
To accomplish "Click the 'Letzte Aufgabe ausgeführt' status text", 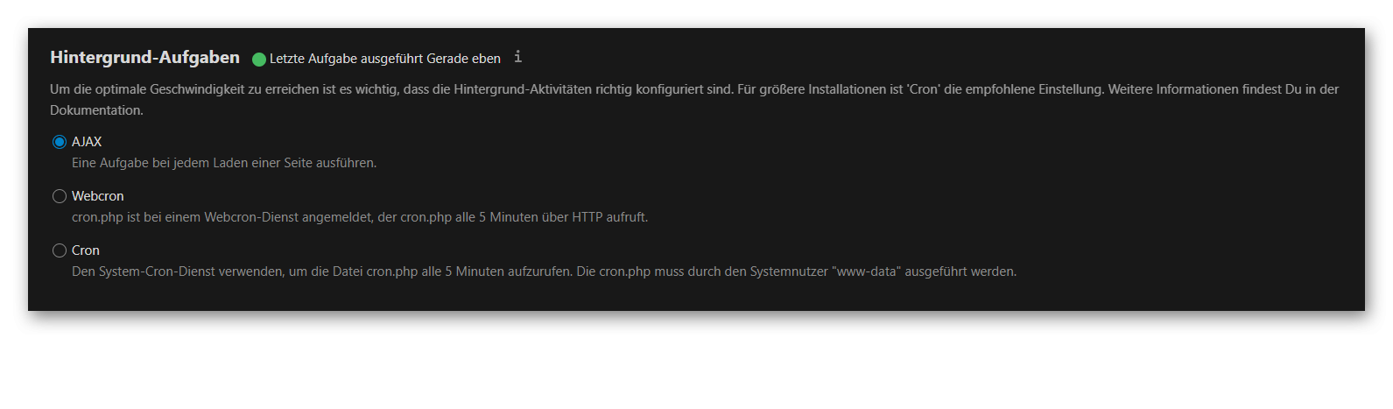I will point(346,59).
